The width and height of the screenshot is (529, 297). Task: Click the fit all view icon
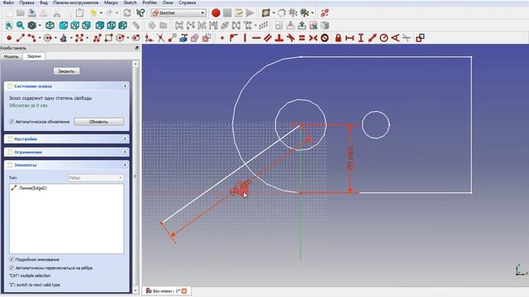coord(9,26)
